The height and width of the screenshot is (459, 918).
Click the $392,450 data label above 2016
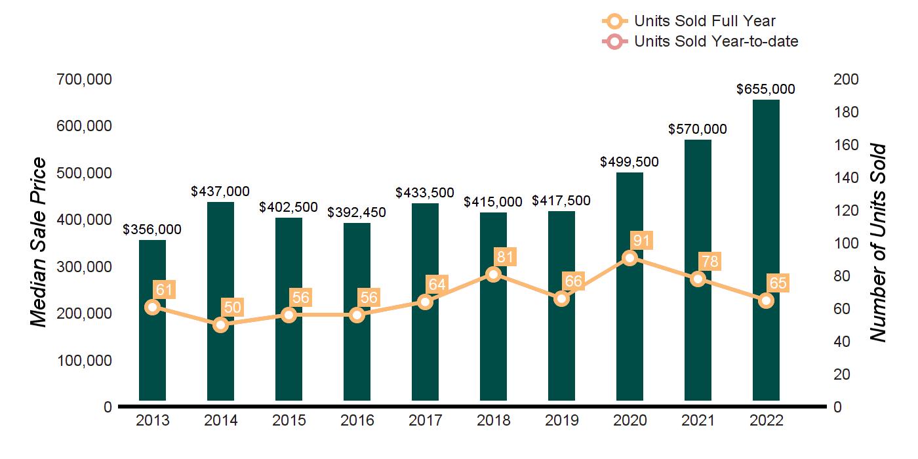point(357,212)
